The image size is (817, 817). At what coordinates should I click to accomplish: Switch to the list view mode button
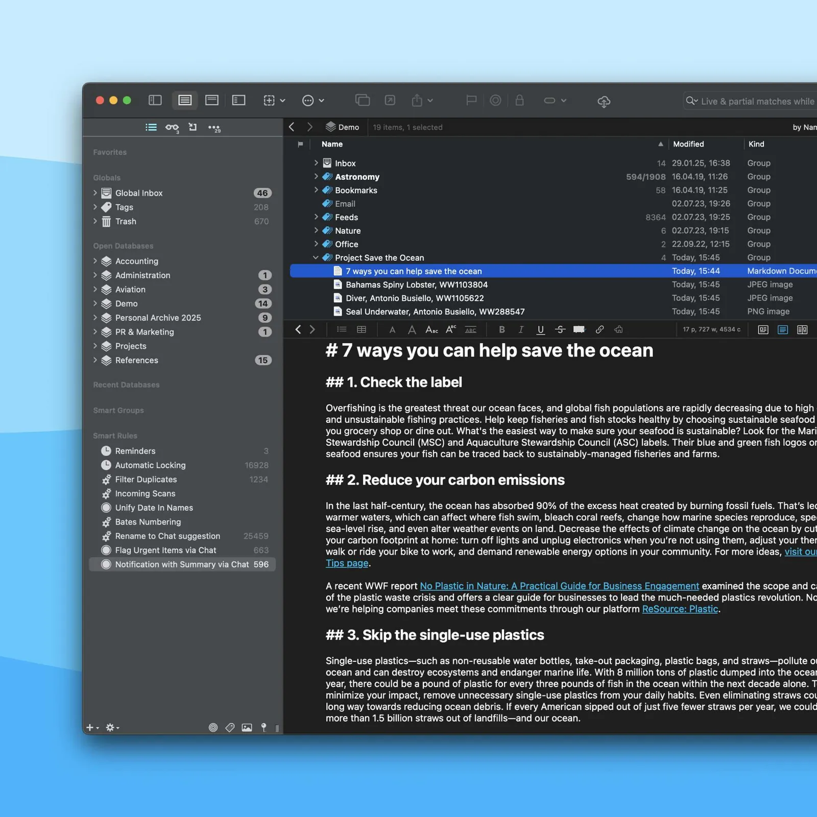point(185,101)
